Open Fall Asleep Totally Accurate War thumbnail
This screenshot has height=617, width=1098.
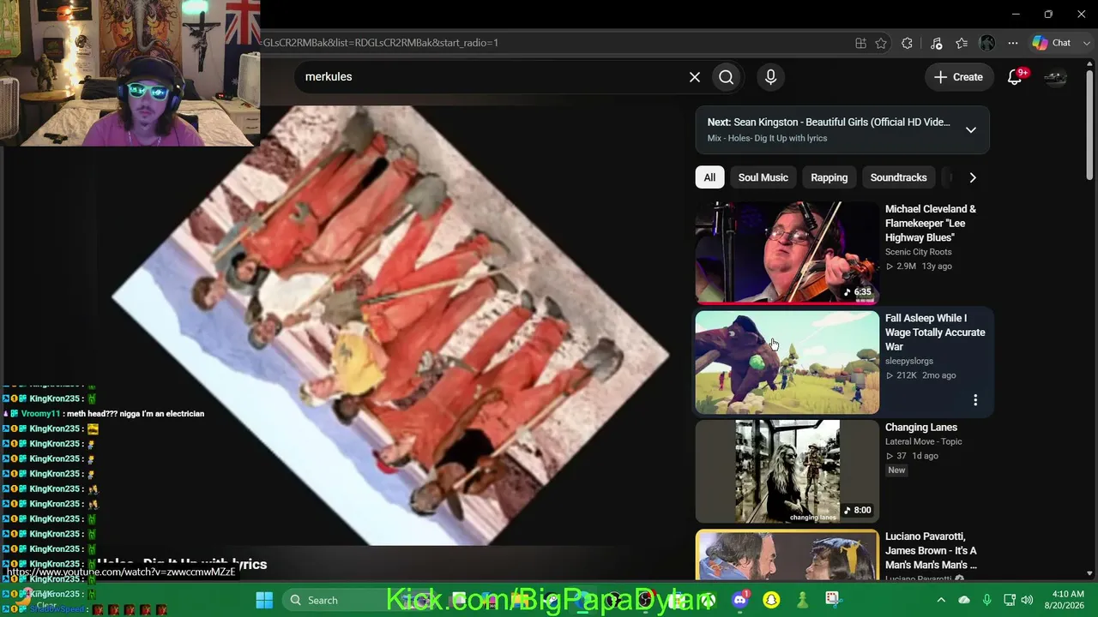[787, 362]
